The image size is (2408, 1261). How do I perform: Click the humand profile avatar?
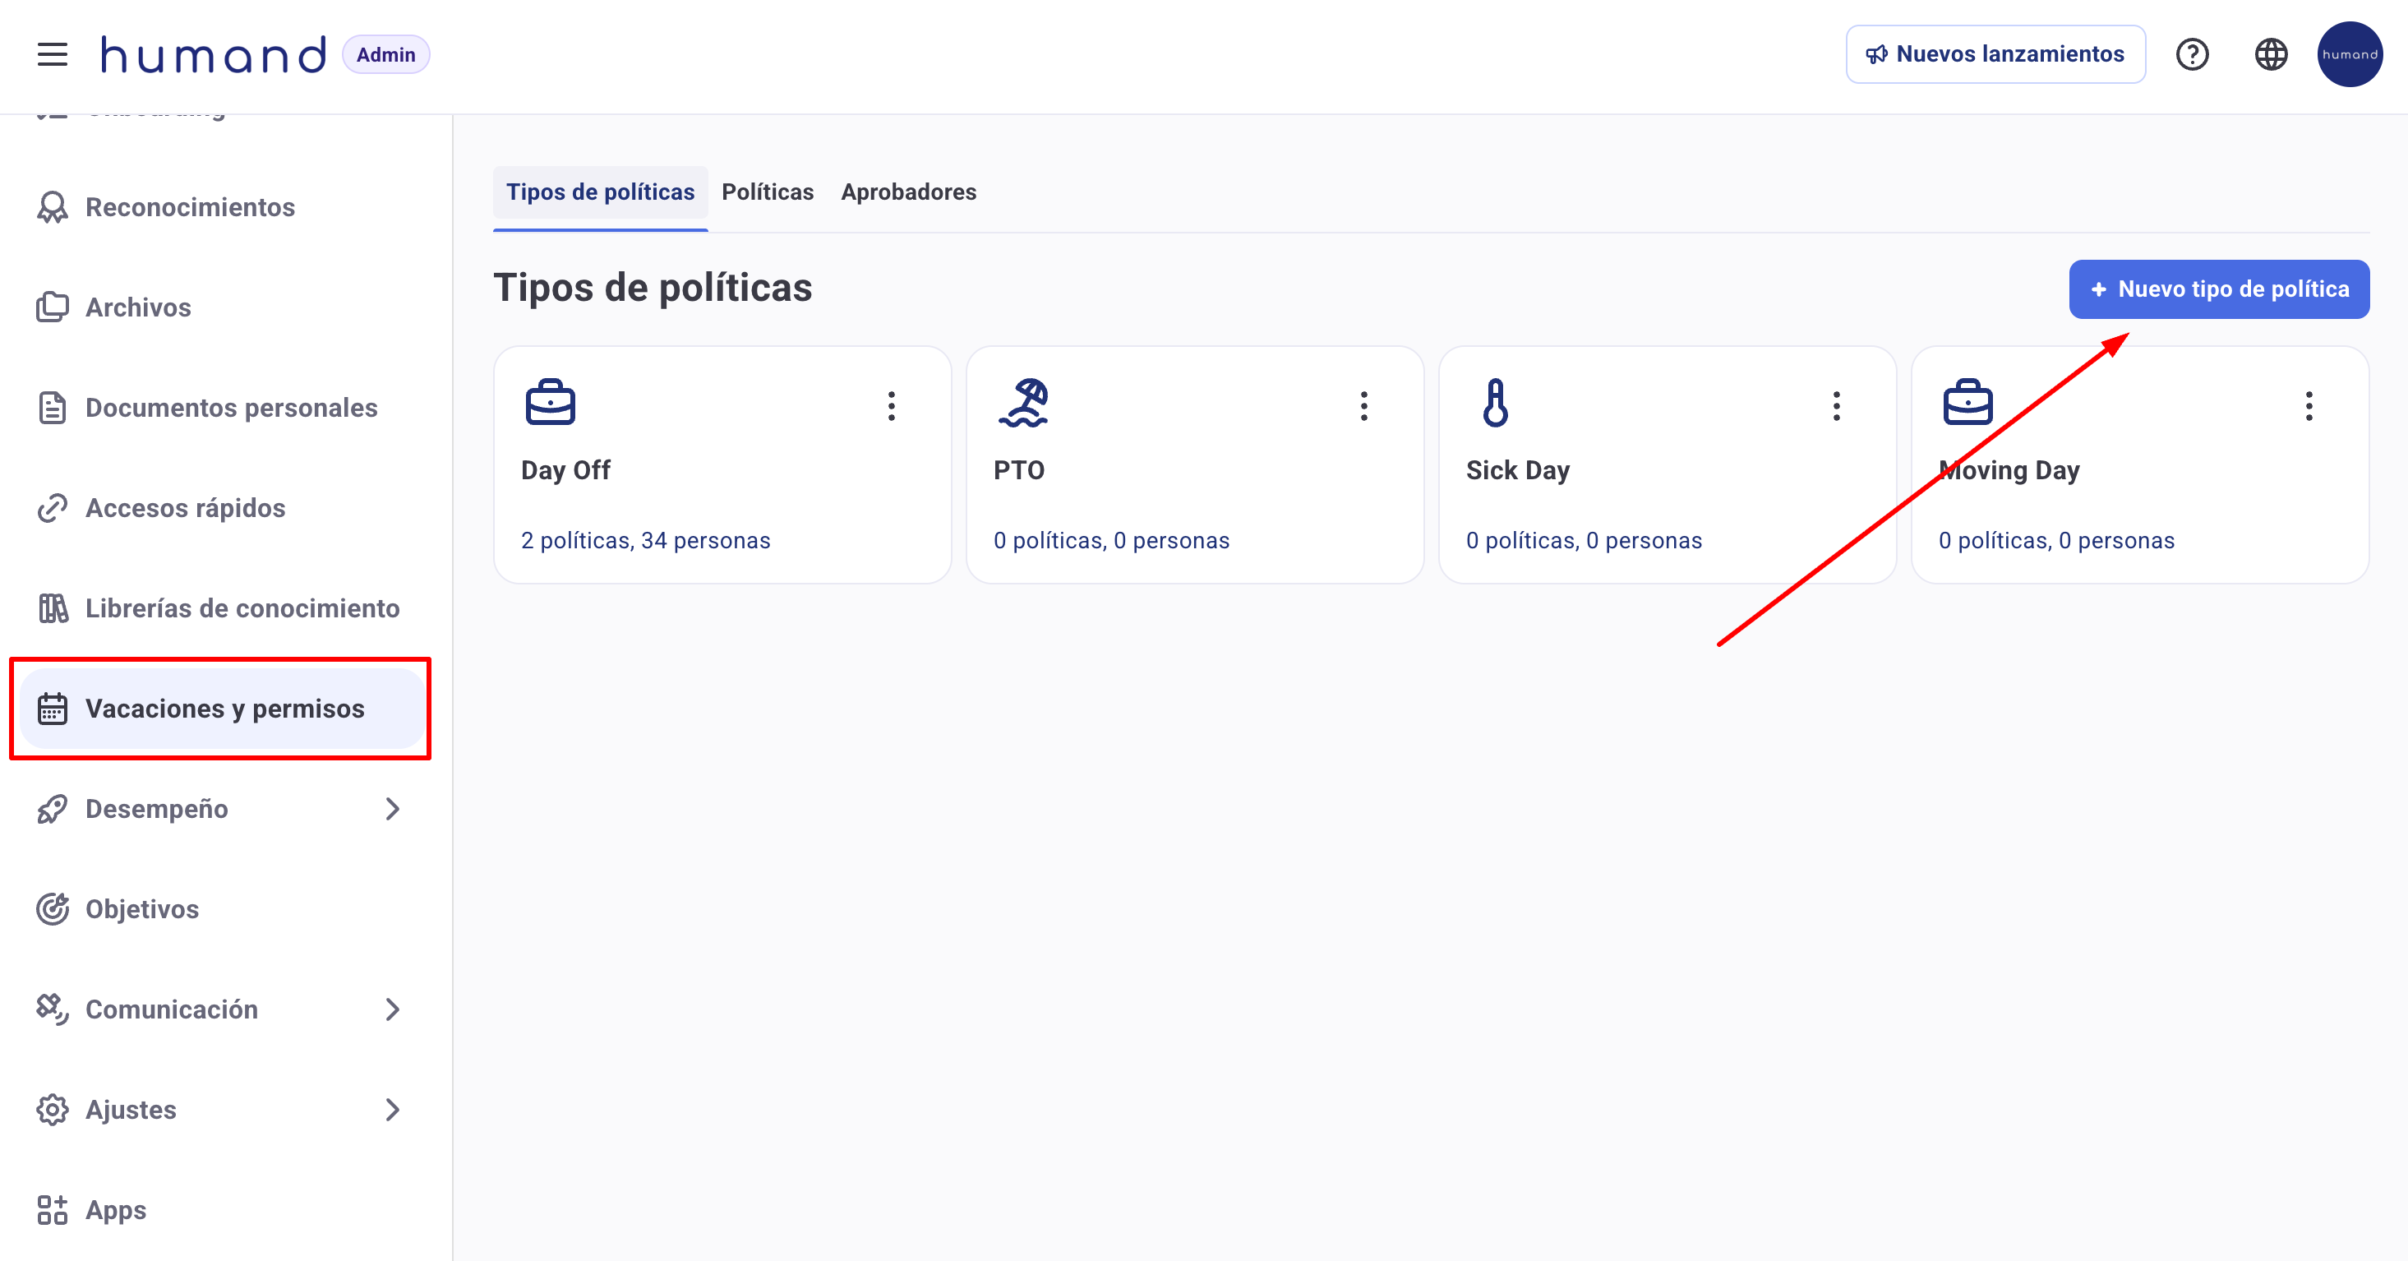[x=2349, y=54]
